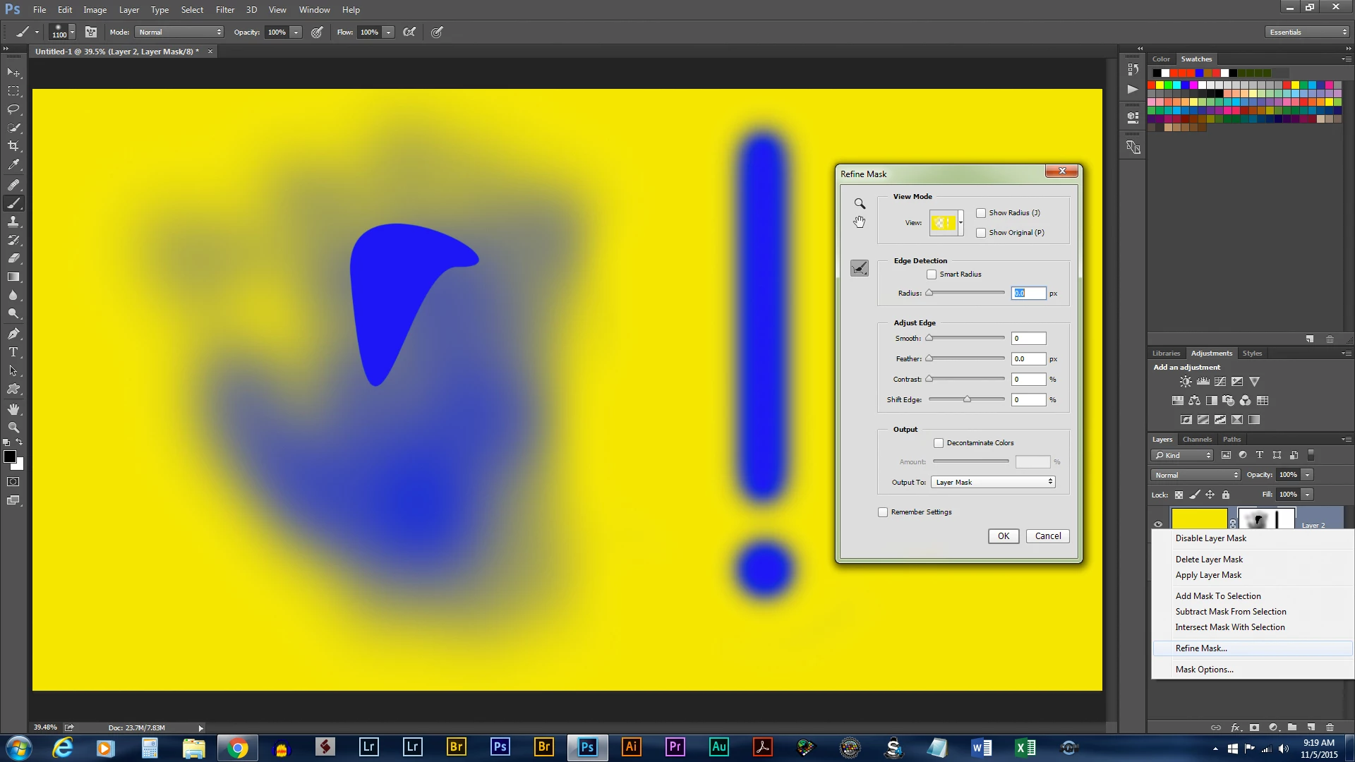The width and height of the screenshot is (1355, 762).
Task: Select the Eyedropper tool
Action: coord(13,164)
